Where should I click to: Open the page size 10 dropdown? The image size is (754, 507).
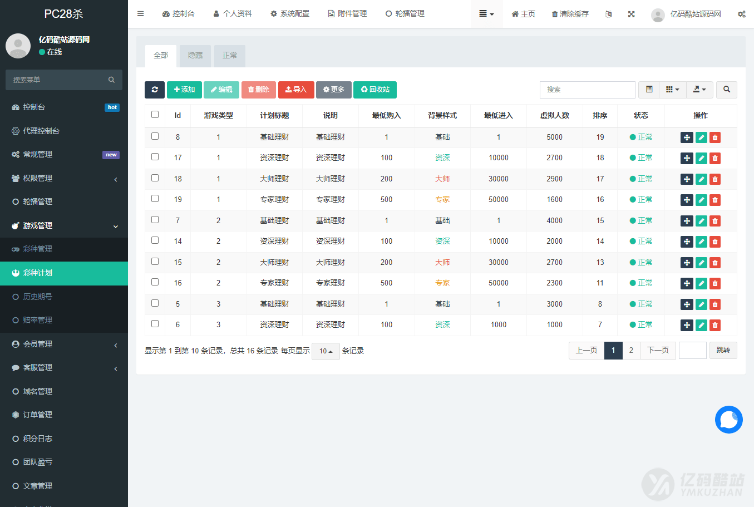point(326,351)
